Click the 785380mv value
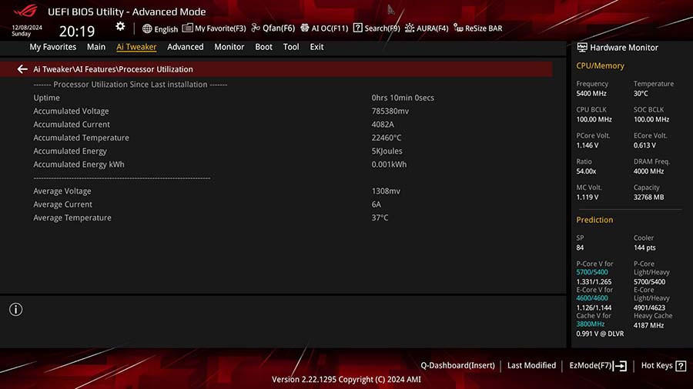The image size is (693, 389). pos(390,111)
